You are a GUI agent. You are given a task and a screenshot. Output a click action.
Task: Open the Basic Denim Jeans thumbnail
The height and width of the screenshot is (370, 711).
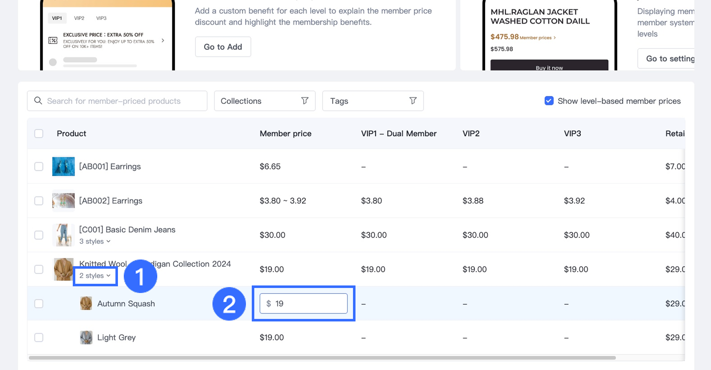pos(64,235)
